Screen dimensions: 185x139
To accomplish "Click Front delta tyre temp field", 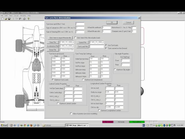I will [x=94, y=69].
